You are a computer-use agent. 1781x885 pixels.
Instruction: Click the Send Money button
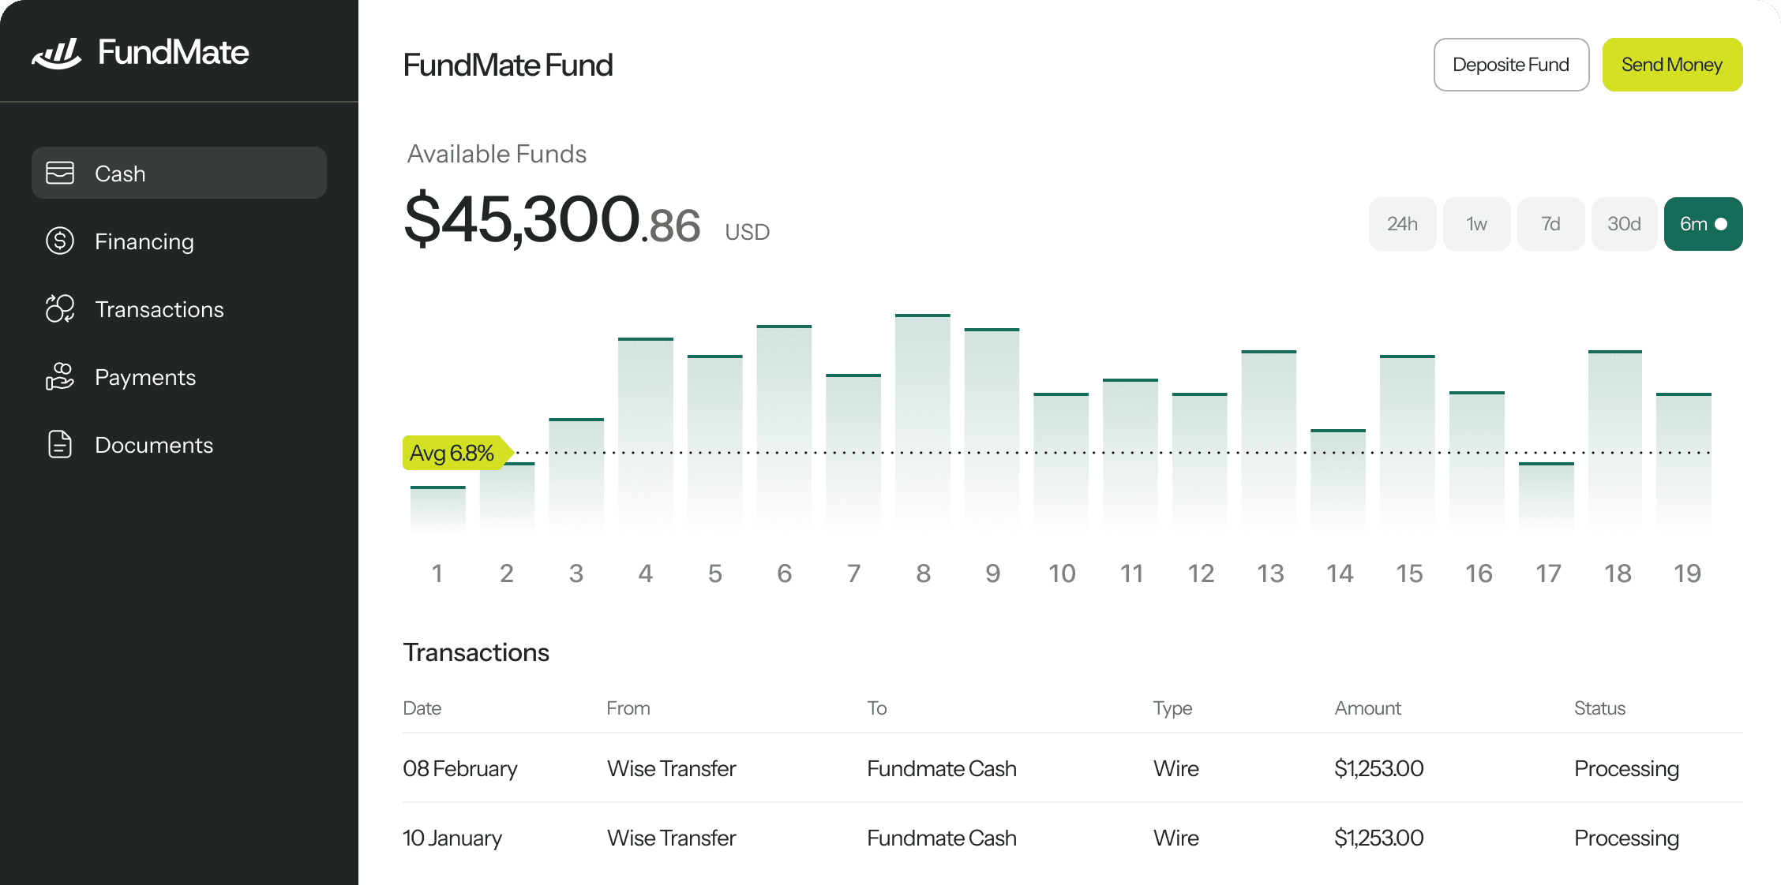click(x=1672, y=65)
